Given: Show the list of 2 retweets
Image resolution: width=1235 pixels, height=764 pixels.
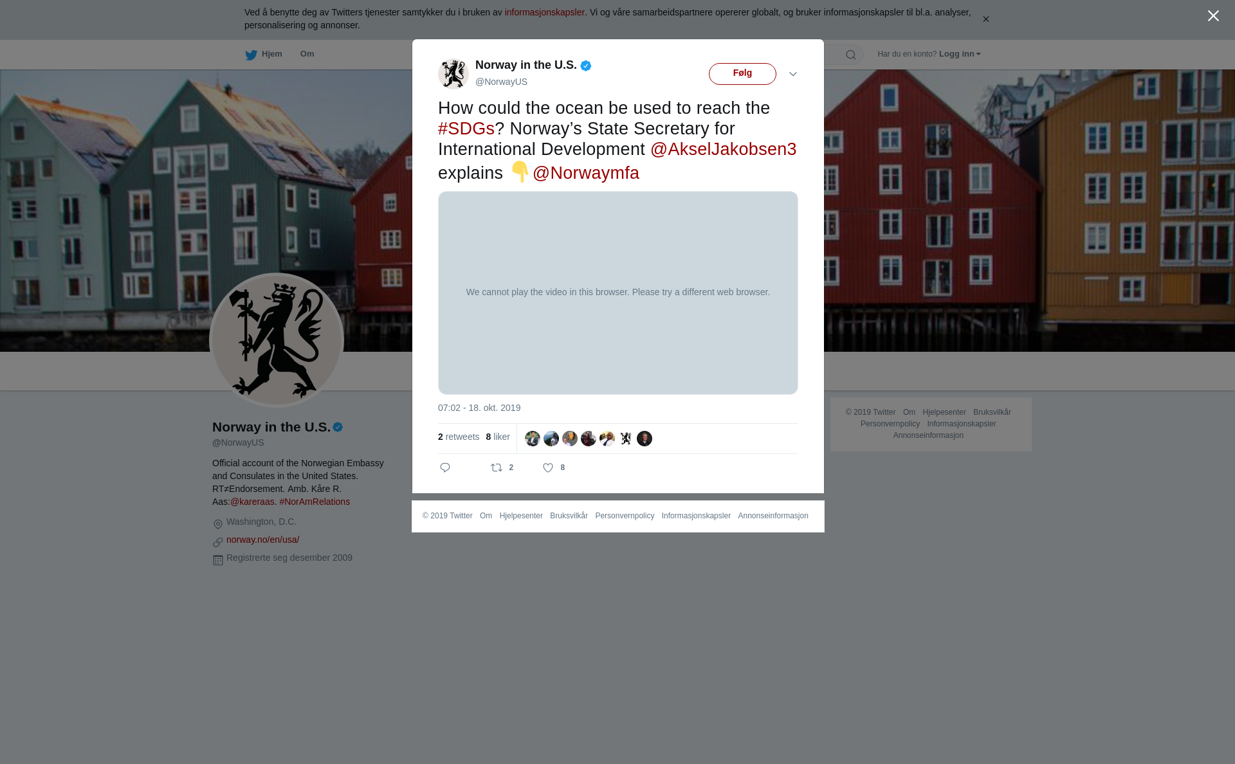Looking at the screenshot, I should 459,437.
